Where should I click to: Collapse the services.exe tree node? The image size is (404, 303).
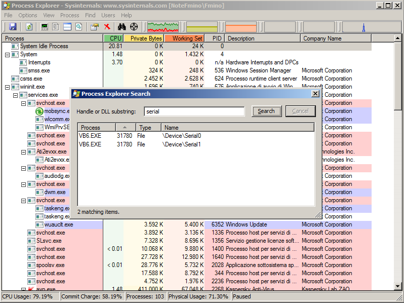(16, 95)
